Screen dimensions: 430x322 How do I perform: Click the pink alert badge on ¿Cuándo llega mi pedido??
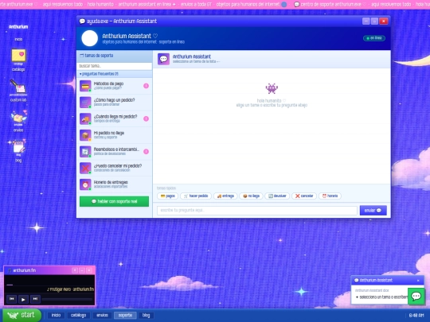click(147, 118)
